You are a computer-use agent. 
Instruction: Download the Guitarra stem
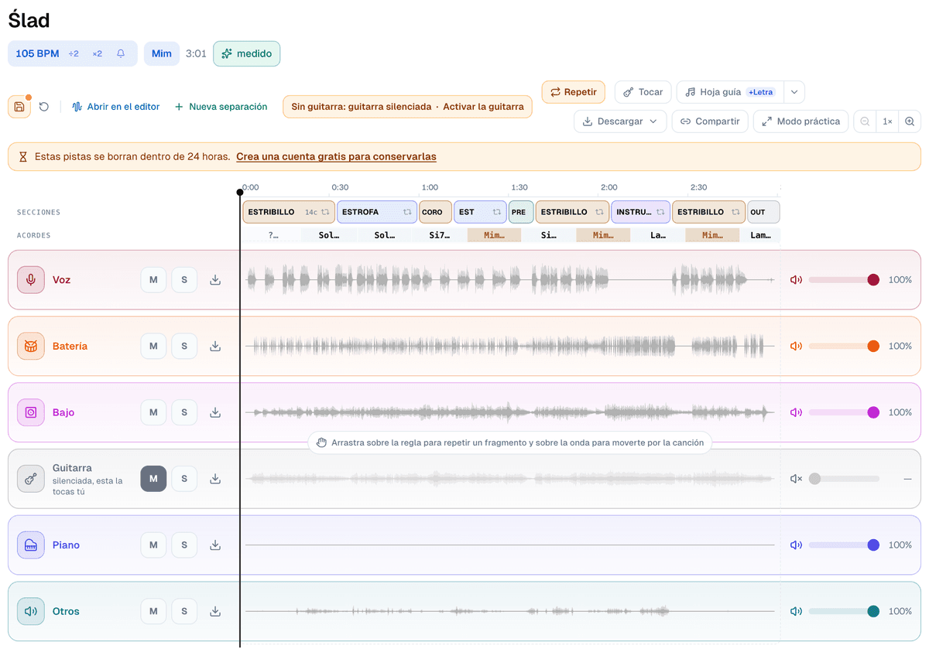(215, 479)
